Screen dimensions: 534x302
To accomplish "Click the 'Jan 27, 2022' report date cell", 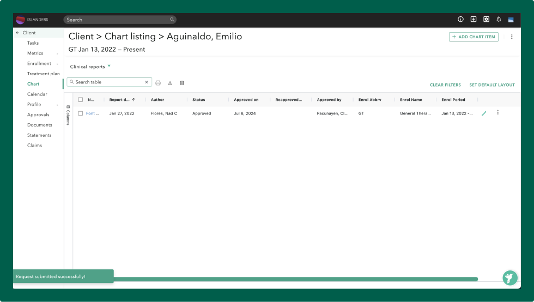I will [x=122, y=113].
